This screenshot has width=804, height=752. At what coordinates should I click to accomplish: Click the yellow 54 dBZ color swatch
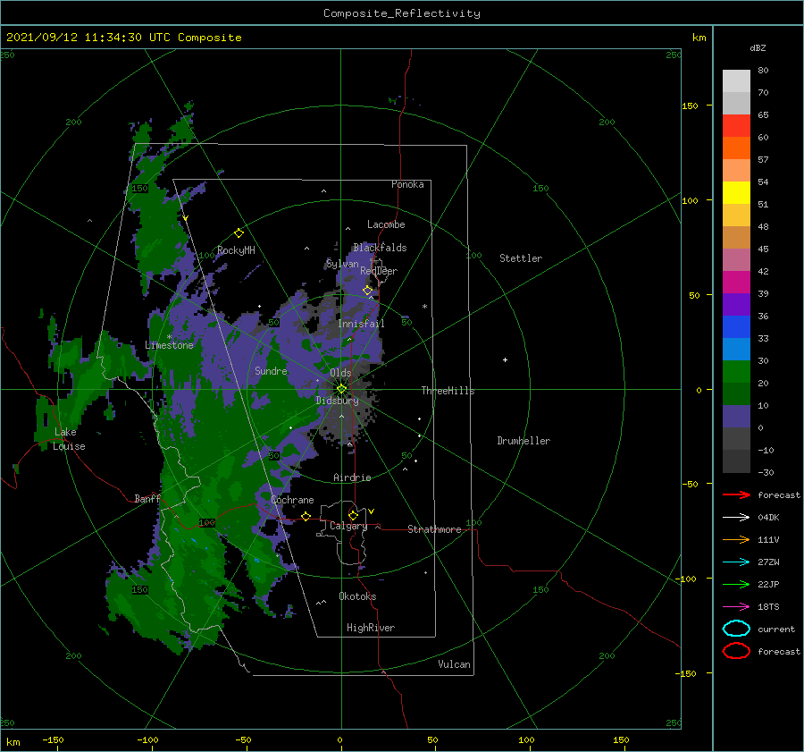click(x=736, y=192)
